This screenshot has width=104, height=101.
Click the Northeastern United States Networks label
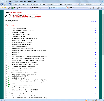(22, 88)
